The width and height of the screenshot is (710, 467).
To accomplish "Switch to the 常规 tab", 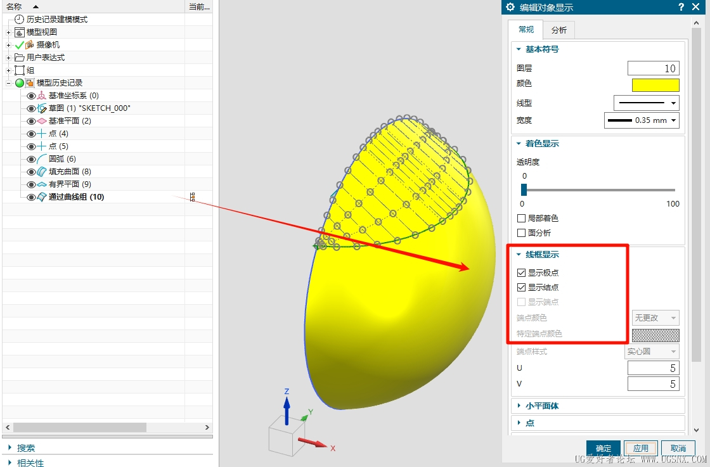I will 526,29.
